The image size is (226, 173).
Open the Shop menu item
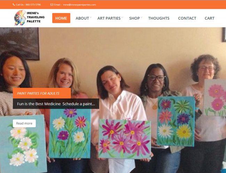point(134,18)
